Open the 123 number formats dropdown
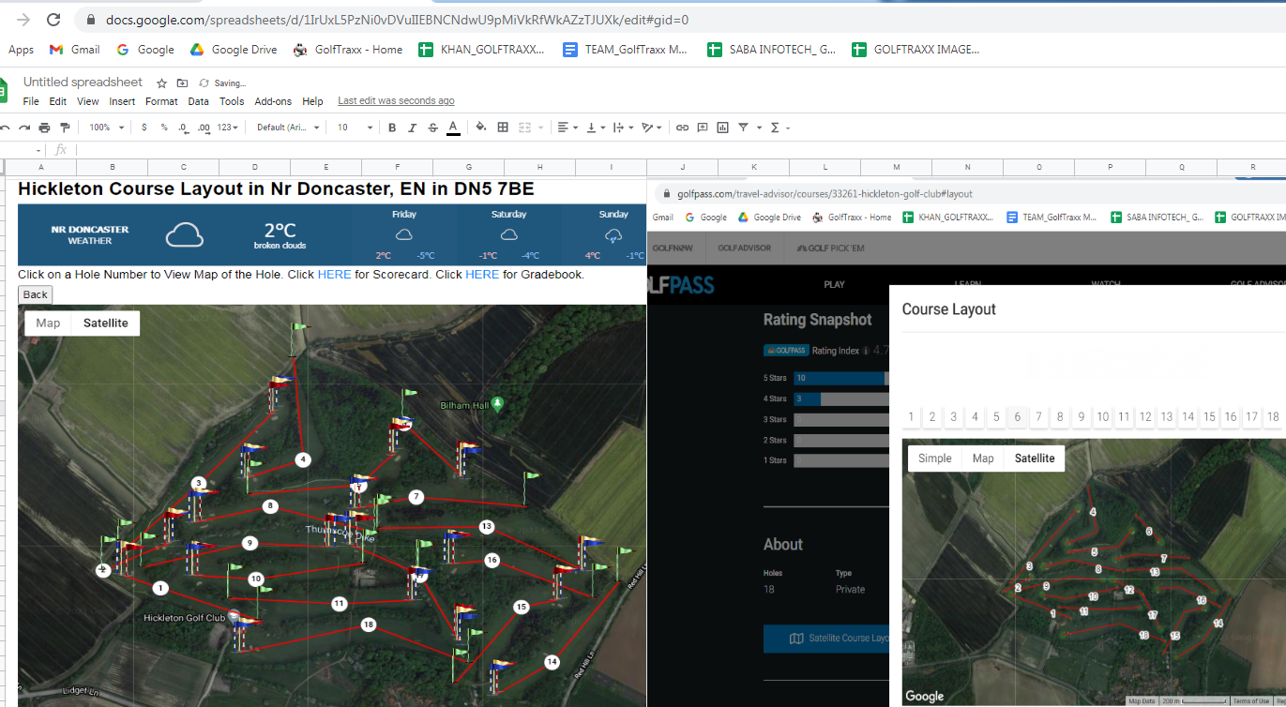 (x=227, y=128)
